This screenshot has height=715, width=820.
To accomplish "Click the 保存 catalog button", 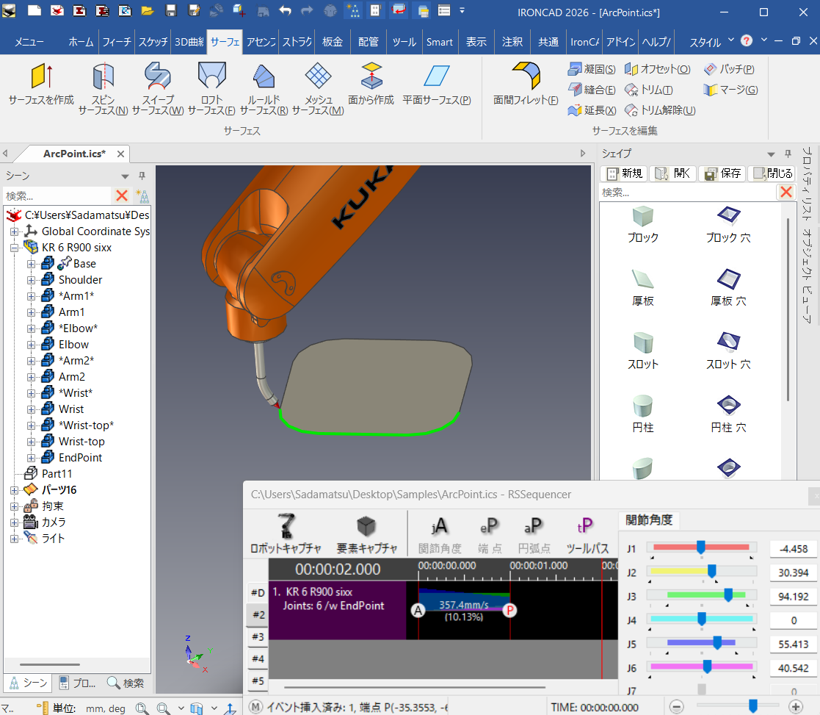I will (x=722, y=173).
